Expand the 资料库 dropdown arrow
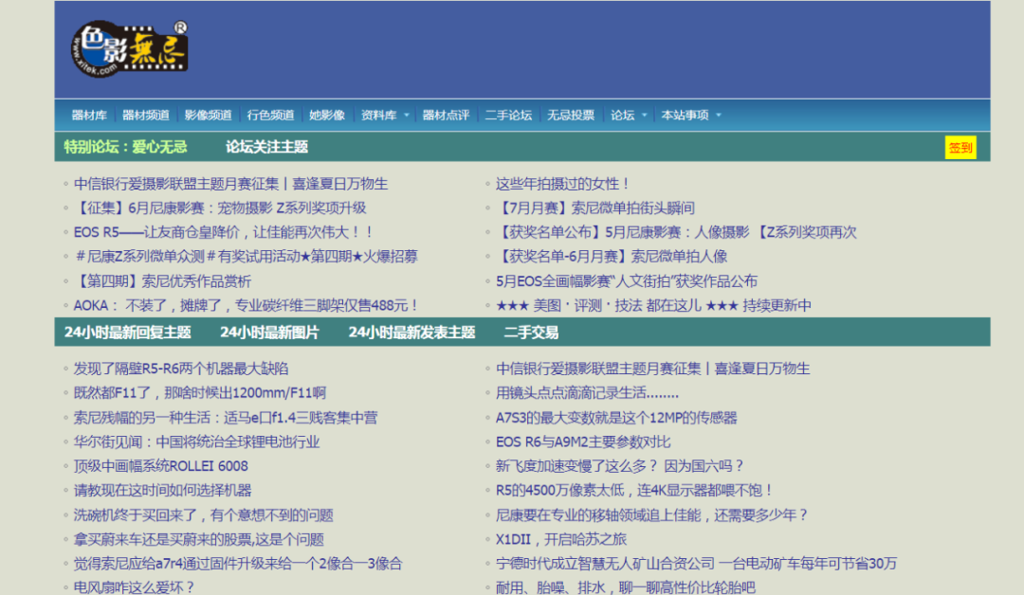The height and width of the screenshot is (595, 1024). point(406,116)
